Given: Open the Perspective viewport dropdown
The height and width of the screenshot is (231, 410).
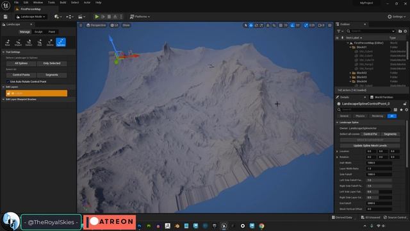Looking at the screenshot, I should pos(96,26).
